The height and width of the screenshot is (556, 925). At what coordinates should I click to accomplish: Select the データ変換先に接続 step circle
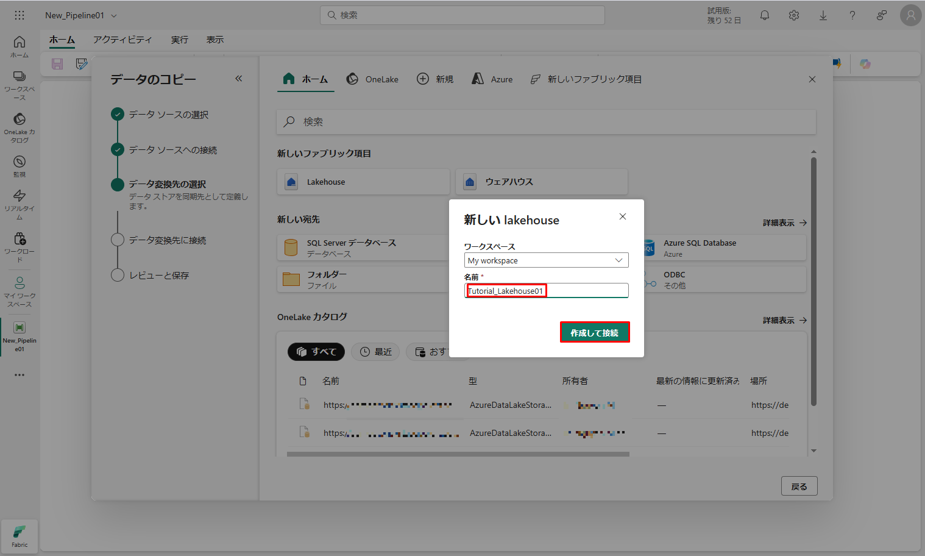pyautogui.click(x=118, y=240)
